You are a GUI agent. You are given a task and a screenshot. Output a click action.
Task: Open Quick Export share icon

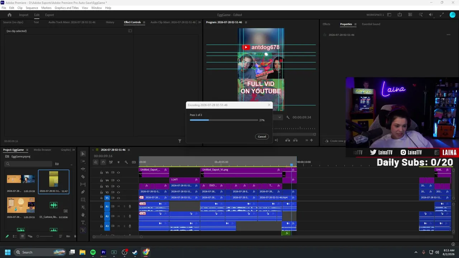(x=399, y=15)
